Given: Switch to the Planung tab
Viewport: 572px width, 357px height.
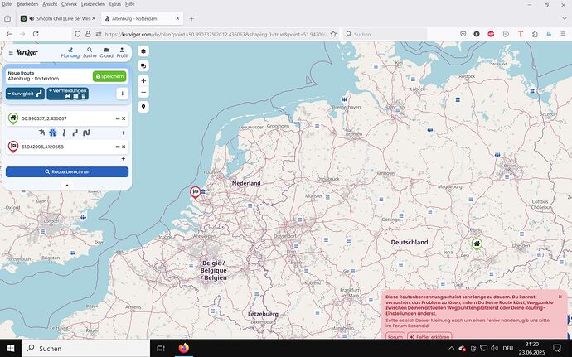Looking at the screenshot, I should point(70,53).
